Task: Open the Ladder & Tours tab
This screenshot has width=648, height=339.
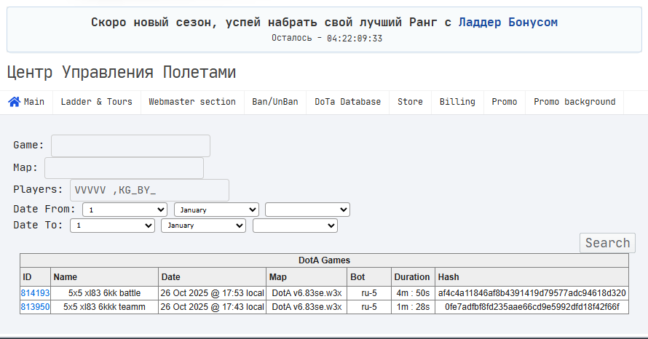Action: [x=97, y=102]
